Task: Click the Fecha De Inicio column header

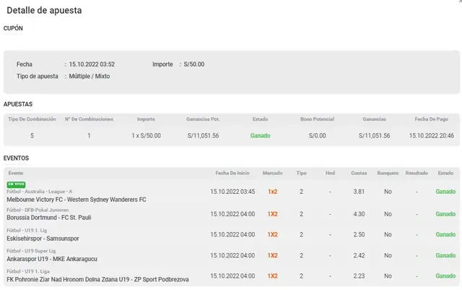Action: point(232,173)
